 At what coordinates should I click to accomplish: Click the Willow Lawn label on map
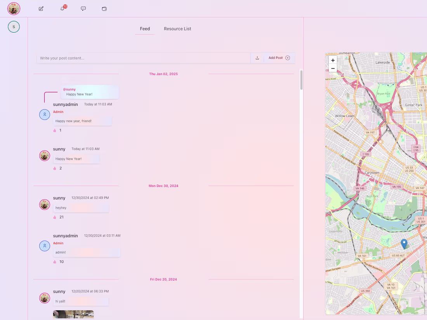click(x=344, y=116)
